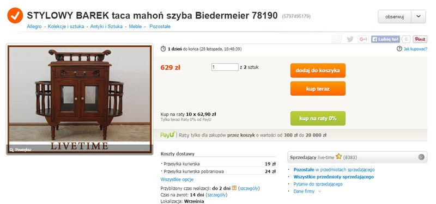Share with the Google +1 button

pyautogui.click(x=363, y=39)
